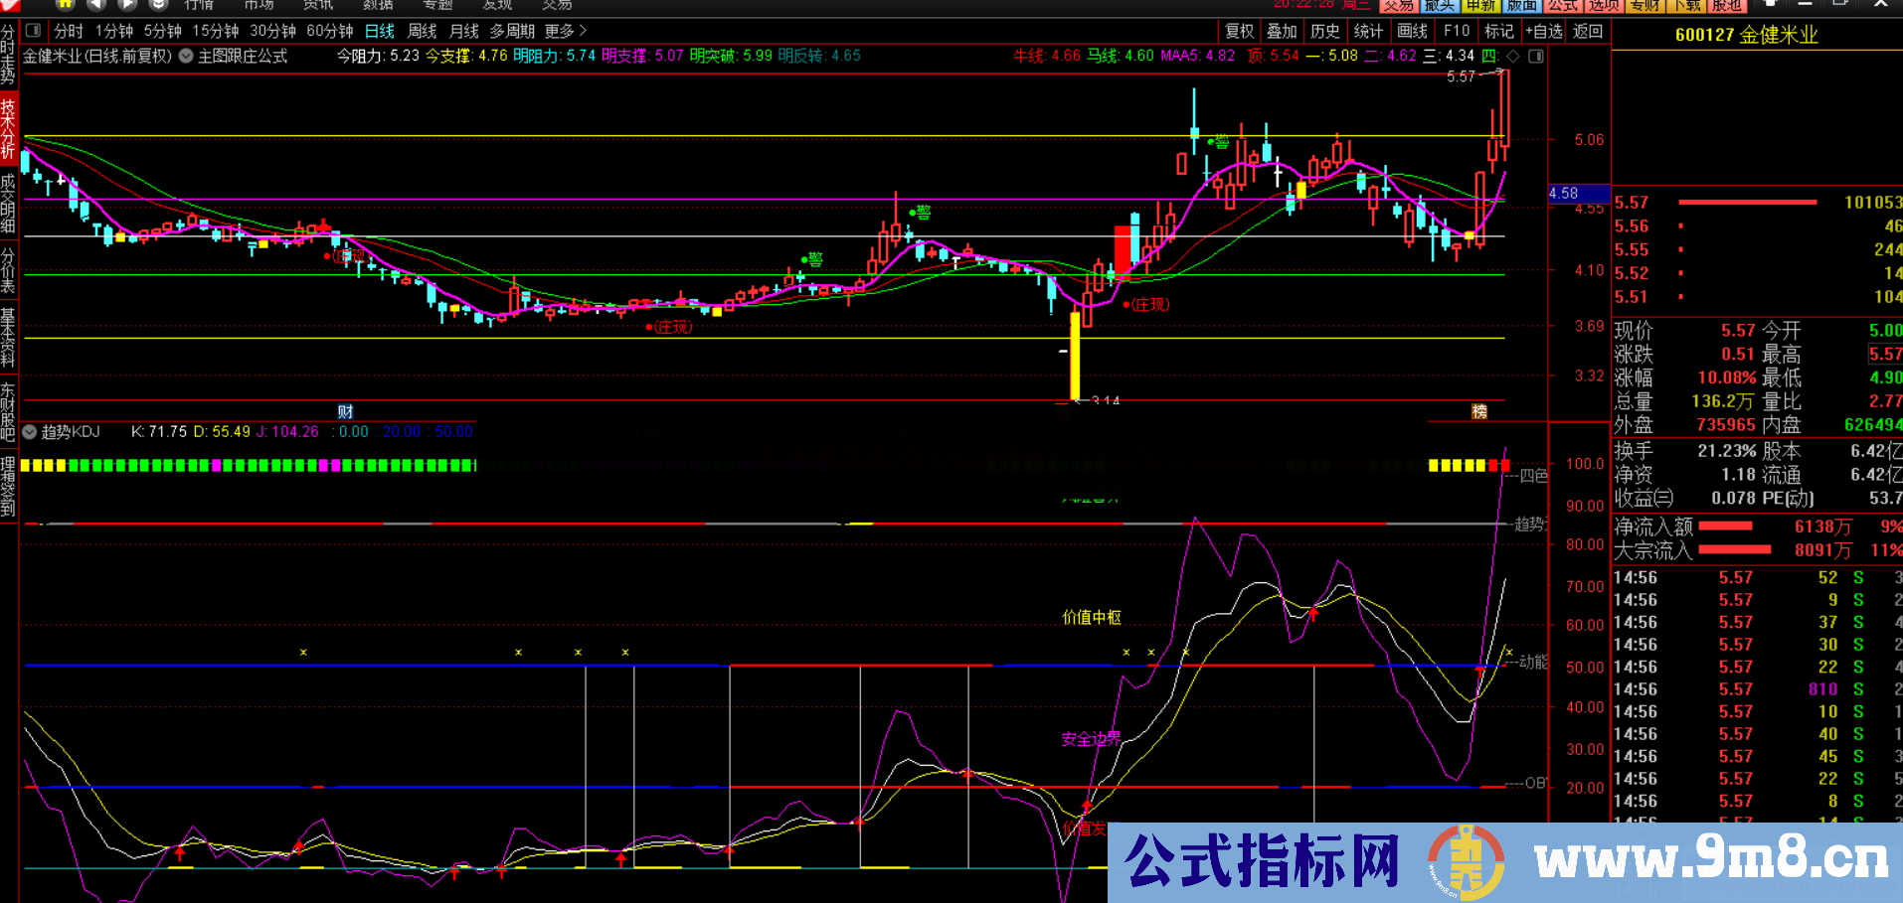The width and height of the screenshot is (1903, 903).
Task: Switch to the 周线 weekly chart tab
Action: 420,31
